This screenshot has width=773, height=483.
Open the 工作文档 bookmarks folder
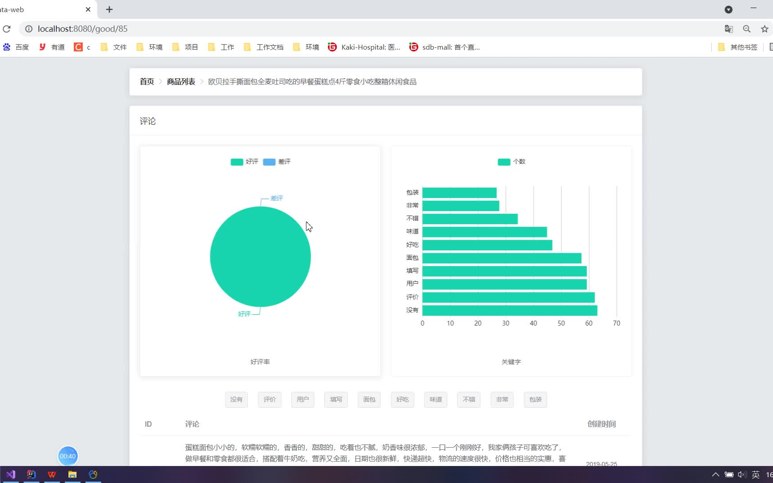tap(263, 47)
